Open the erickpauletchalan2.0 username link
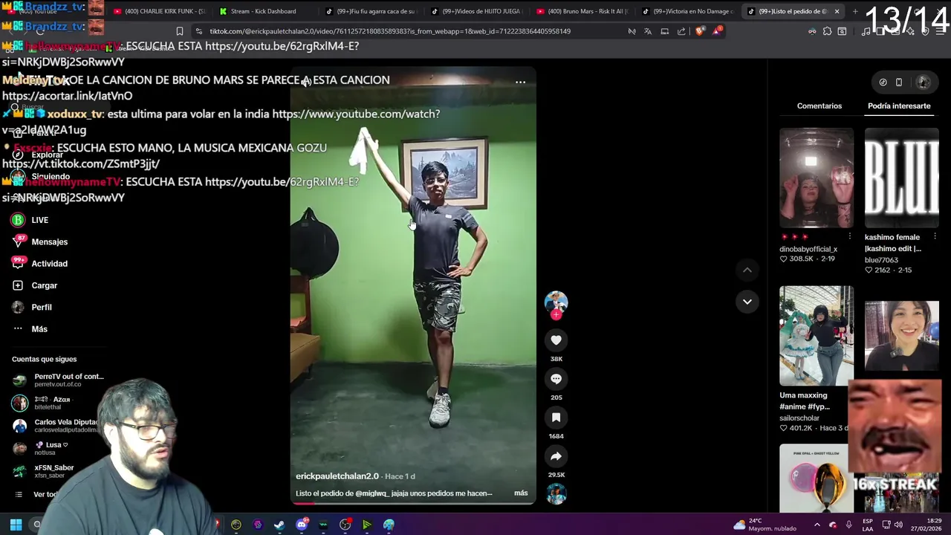The width and height of the screenshot is (951, 535). coord(337,476)
